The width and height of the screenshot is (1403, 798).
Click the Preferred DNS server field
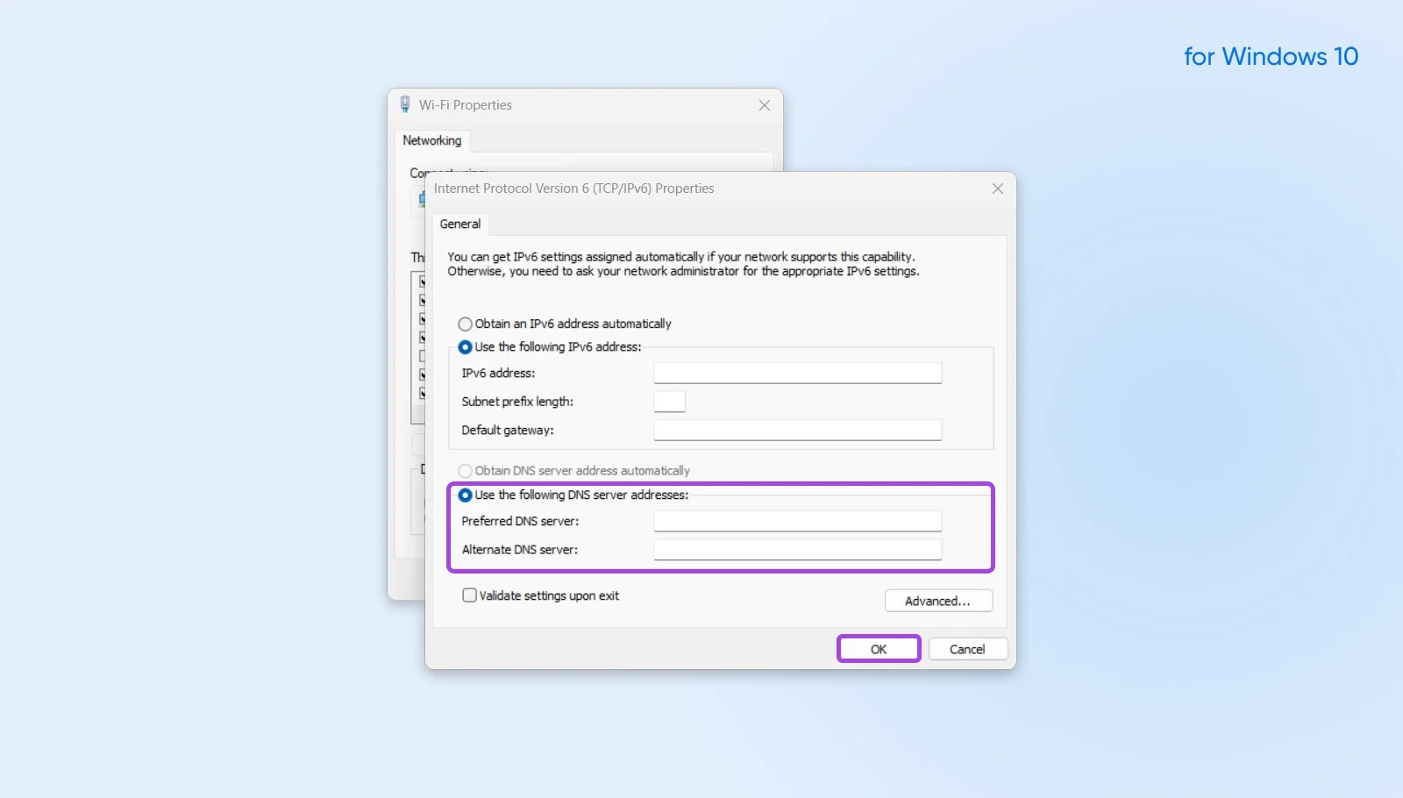click(x=798, y=521)
